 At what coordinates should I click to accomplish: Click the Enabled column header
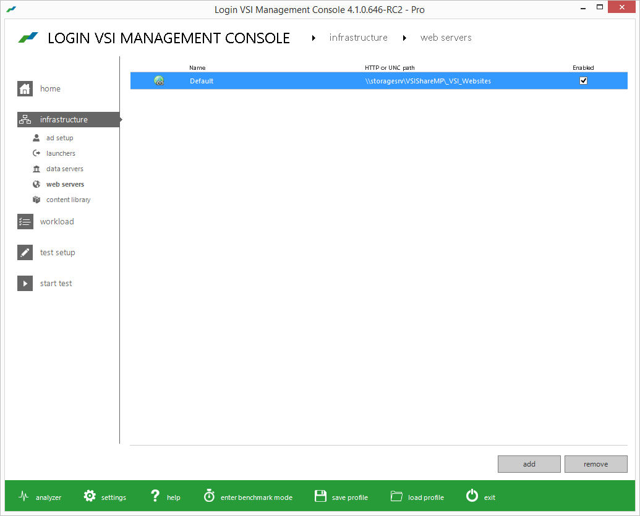click(583, 68)
